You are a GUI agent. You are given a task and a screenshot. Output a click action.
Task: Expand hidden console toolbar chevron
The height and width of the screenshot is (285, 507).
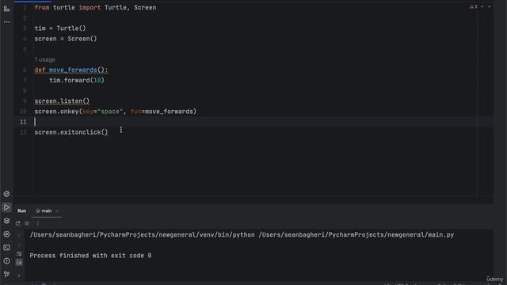(19, 275)
